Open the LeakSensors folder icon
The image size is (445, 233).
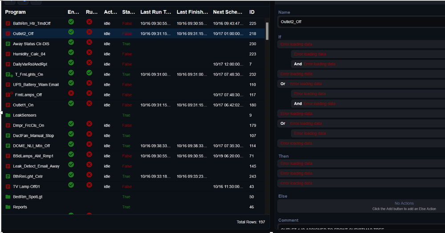(x=8, y=115)
